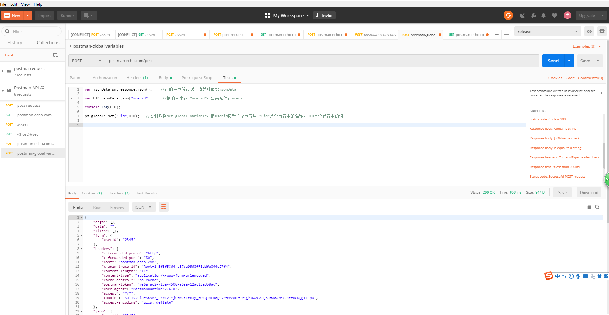Expand the postman-global variables description arrow

[71, 46]
